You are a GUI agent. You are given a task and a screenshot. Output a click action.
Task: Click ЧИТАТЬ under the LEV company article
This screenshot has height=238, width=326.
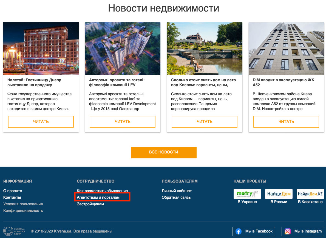[x=123, y=122]
